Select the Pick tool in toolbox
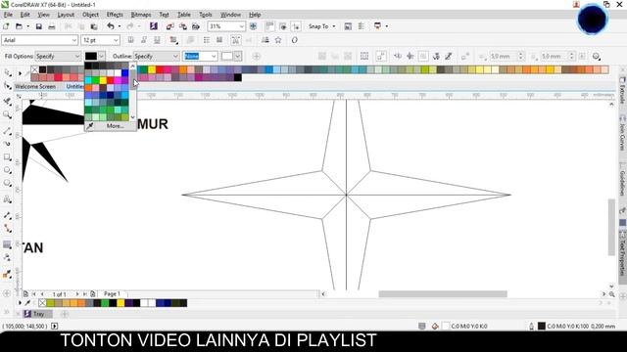Viewport: 627px width, 352px height. tap(7, 73)
